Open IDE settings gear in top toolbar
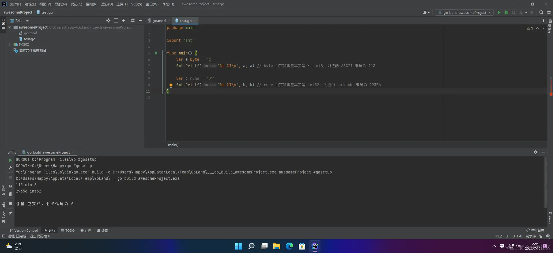553x253 pixels. coord(549,12)
